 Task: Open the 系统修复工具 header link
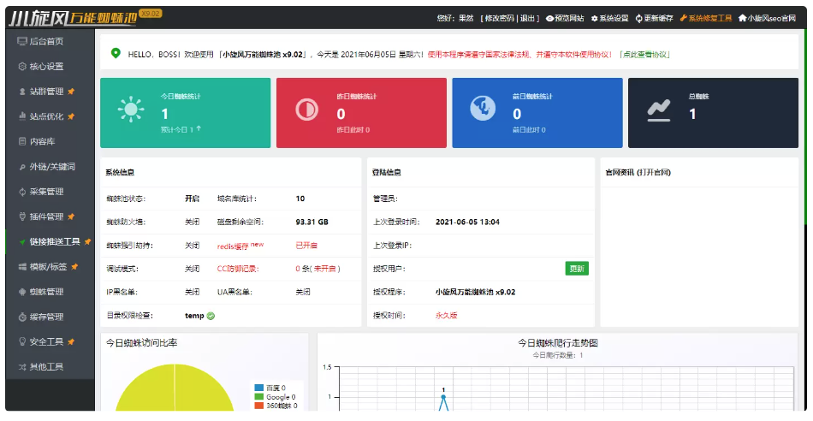pos(706,18)
